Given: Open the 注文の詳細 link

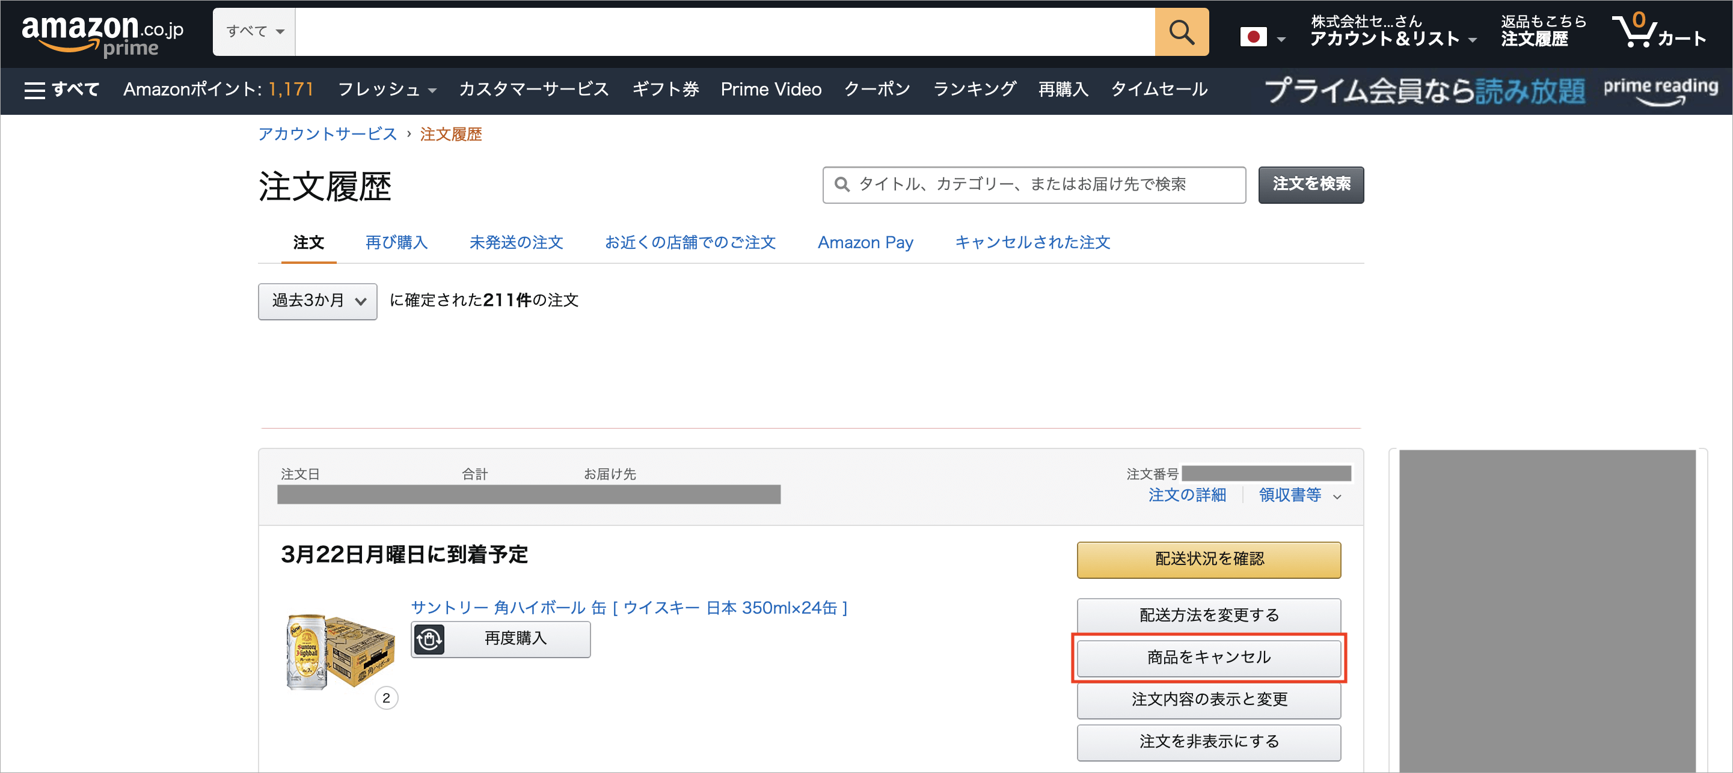Looking at the screenshot, I should point(1187,496).
